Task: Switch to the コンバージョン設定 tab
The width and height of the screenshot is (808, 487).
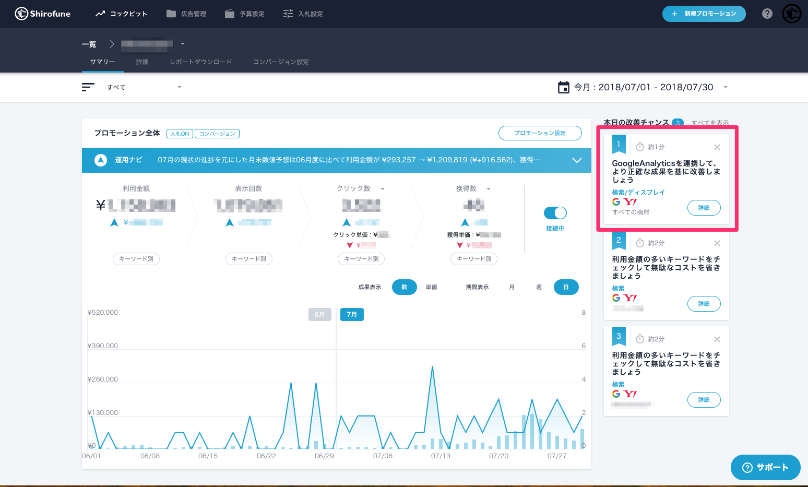Action: [x=281, y=62]
